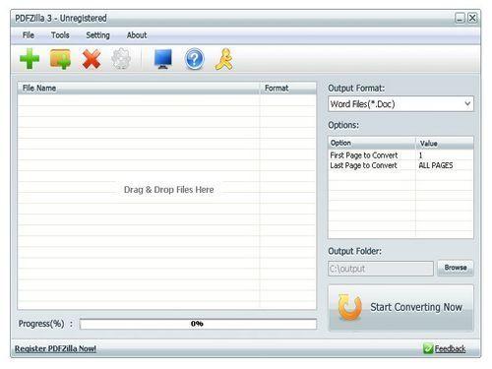Click value 1 for first page
492x369 pixels.
pyautogui.click(x=420, y=155)
